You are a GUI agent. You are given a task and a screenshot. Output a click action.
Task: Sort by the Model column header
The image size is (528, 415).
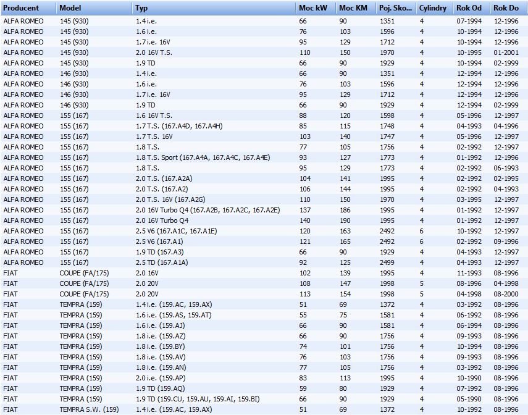click(94, 8)
